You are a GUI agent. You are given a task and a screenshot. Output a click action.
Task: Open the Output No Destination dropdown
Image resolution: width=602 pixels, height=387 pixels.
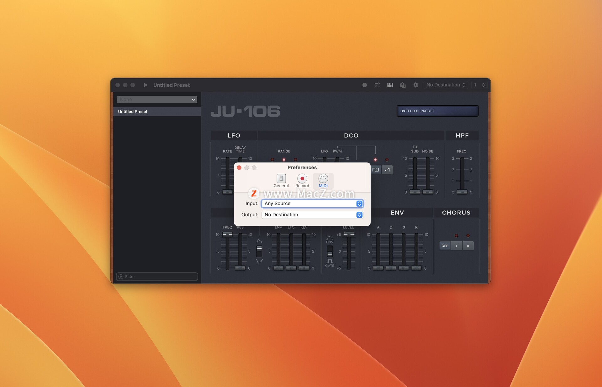click(x=312, y=215)
